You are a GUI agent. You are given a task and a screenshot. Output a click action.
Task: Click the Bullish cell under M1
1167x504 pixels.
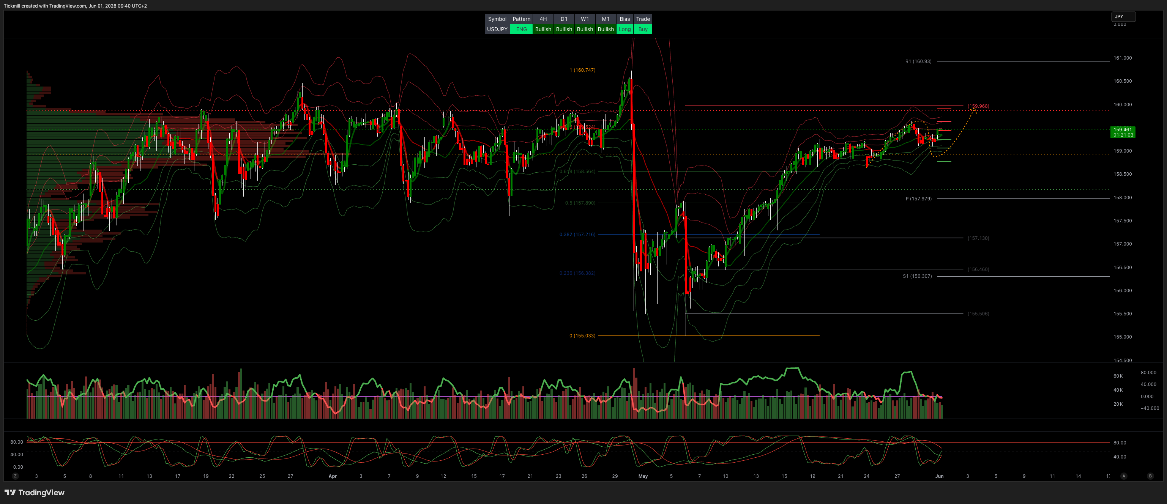[x=605, y=30]
